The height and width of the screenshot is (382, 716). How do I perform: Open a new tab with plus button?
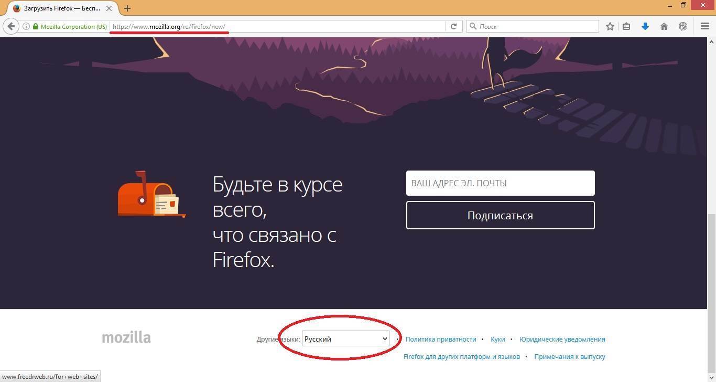(x=127, y=8)
